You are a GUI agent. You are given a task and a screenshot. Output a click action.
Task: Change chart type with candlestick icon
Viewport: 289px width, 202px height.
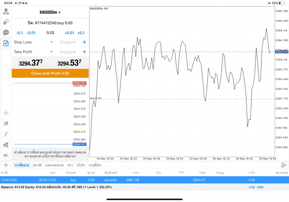pyautogui.click(x=6, y=123)
